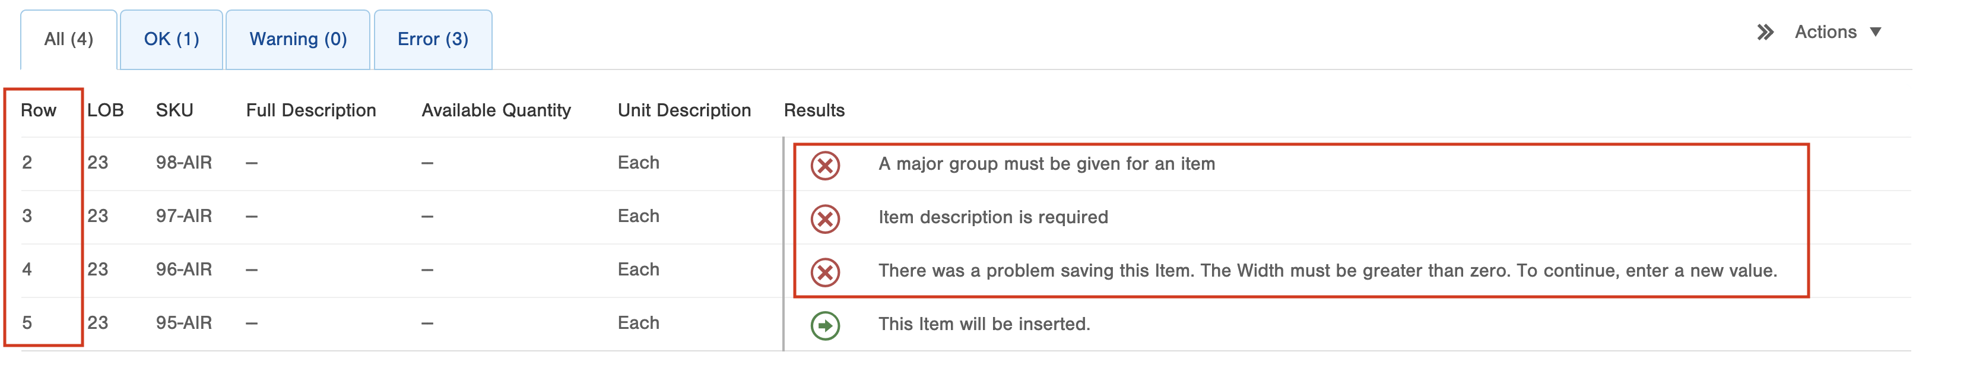Click the Results column header
The width and height of the screenshot is (1973, 374).
coord(814,110)
